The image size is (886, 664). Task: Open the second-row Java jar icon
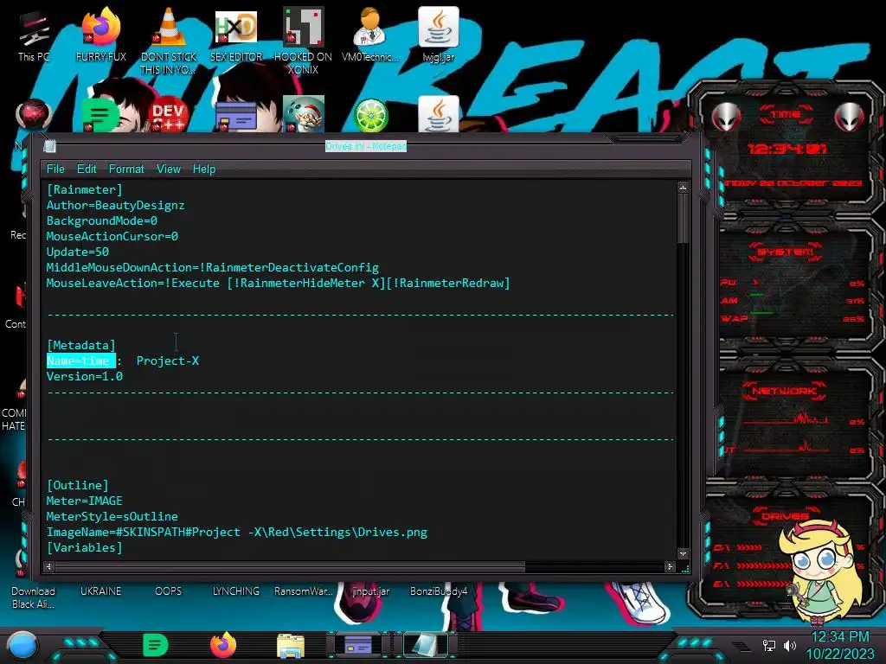(439, 114)
